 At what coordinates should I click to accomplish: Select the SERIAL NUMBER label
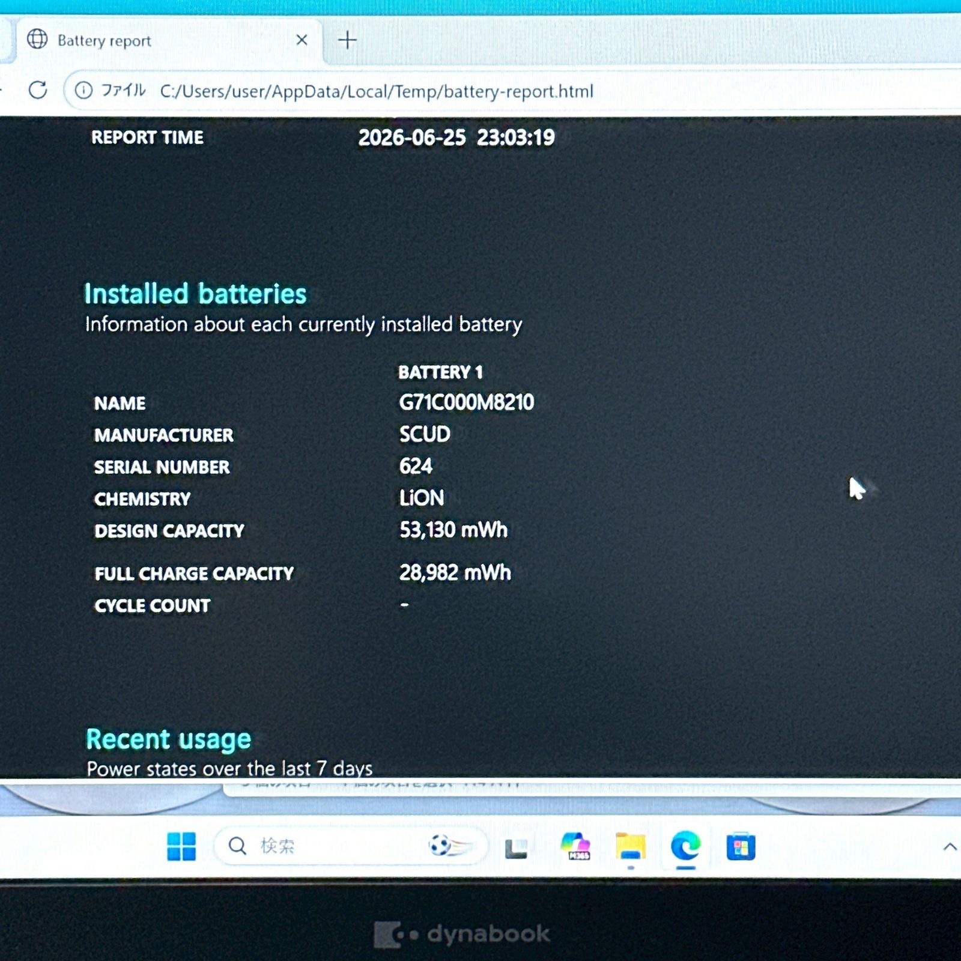[162, 467]
